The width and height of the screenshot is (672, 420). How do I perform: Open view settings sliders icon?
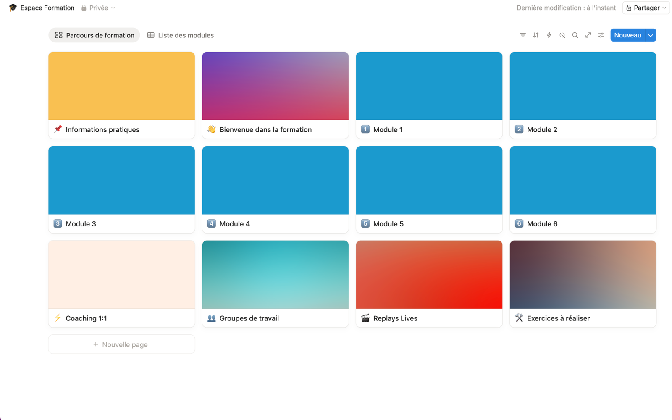click(601, 35)
